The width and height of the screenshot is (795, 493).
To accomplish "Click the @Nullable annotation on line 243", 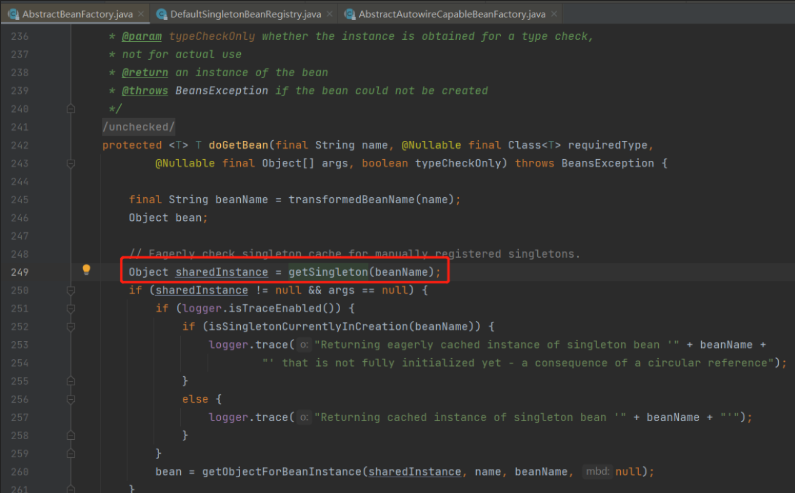I will pyautogui.click(x=185, y=163).
